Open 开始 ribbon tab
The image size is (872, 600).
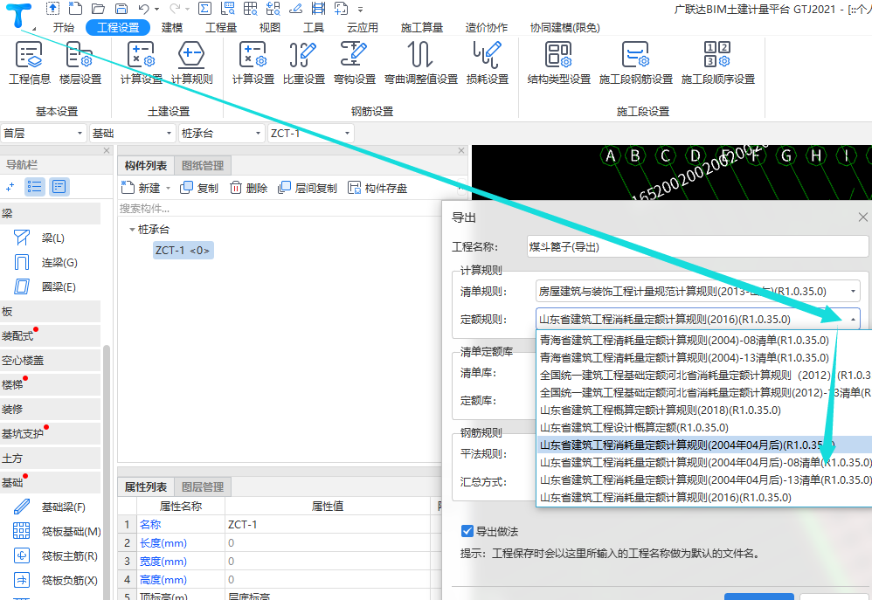pos(64,28)
